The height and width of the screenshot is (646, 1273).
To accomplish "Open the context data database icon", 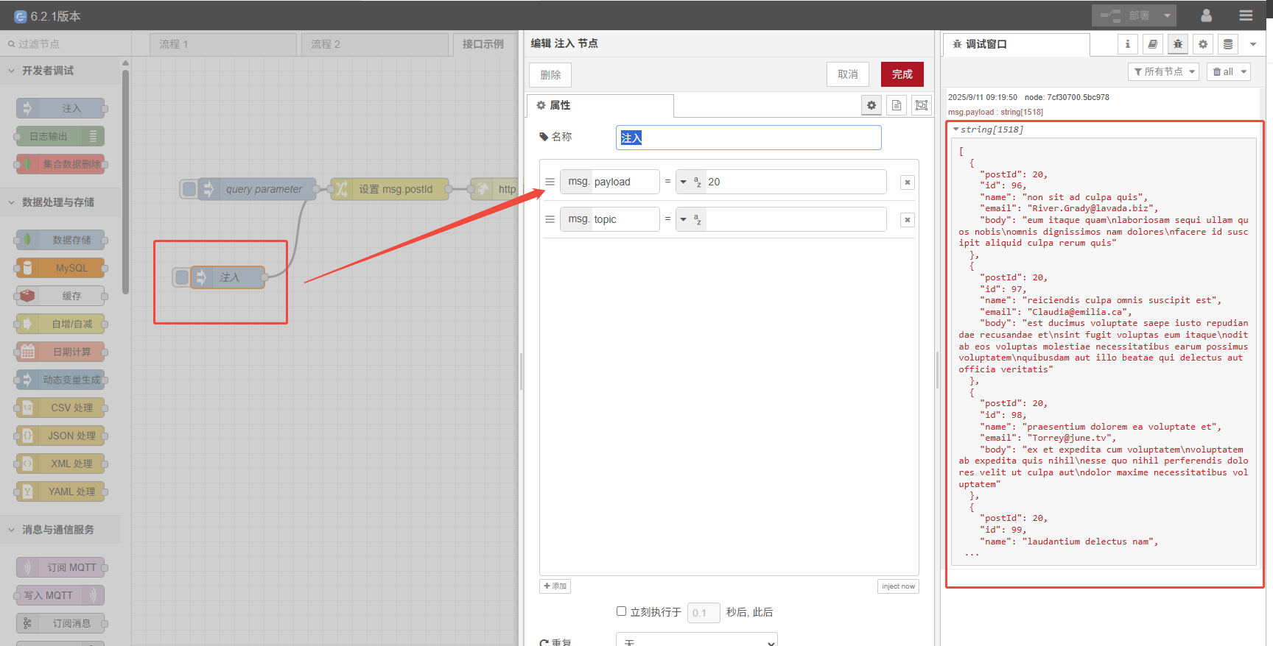I will click(1228, 44).
